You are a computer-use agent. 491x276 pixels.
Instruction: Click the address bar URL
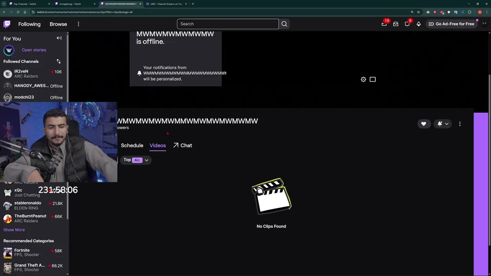pos(85,12)
